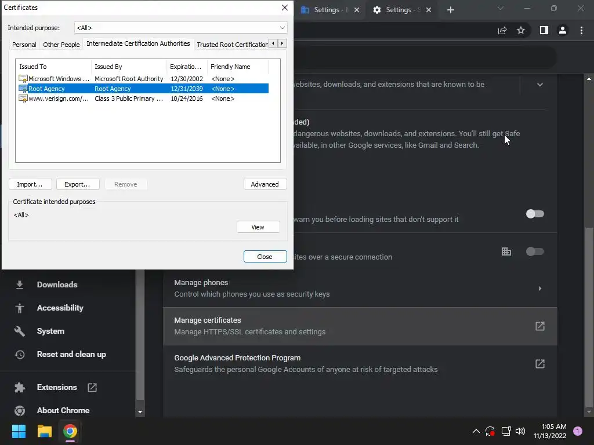Open the Intended purpose dropdown
594x445 pixels.
pyautogui.click(x=180, y=28)
